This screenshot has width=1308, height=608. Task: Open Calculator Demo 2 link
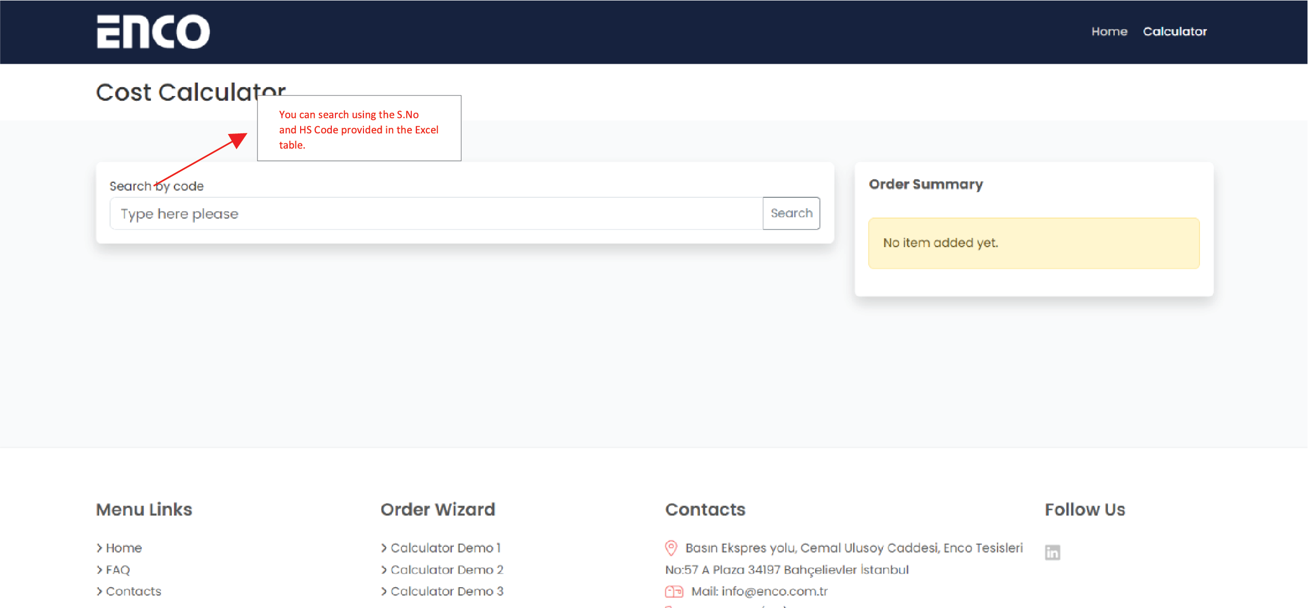point(447,570)
